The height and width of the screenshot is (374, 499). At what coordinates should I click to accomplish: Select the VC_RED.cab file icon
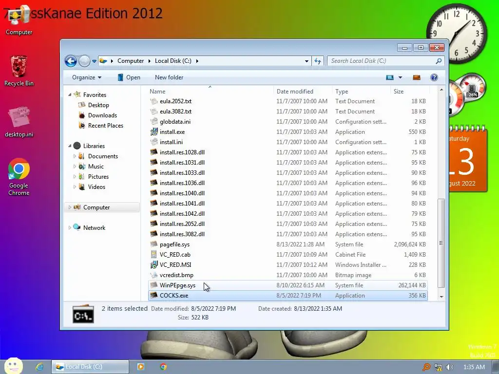[154, 254]
